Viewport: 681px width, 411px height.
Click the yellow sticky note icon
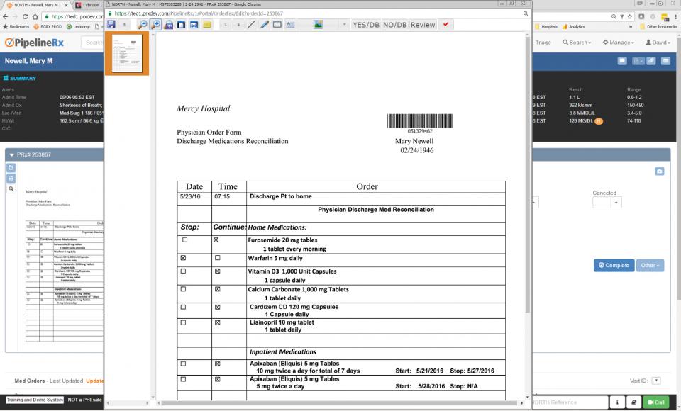point(207,25)
